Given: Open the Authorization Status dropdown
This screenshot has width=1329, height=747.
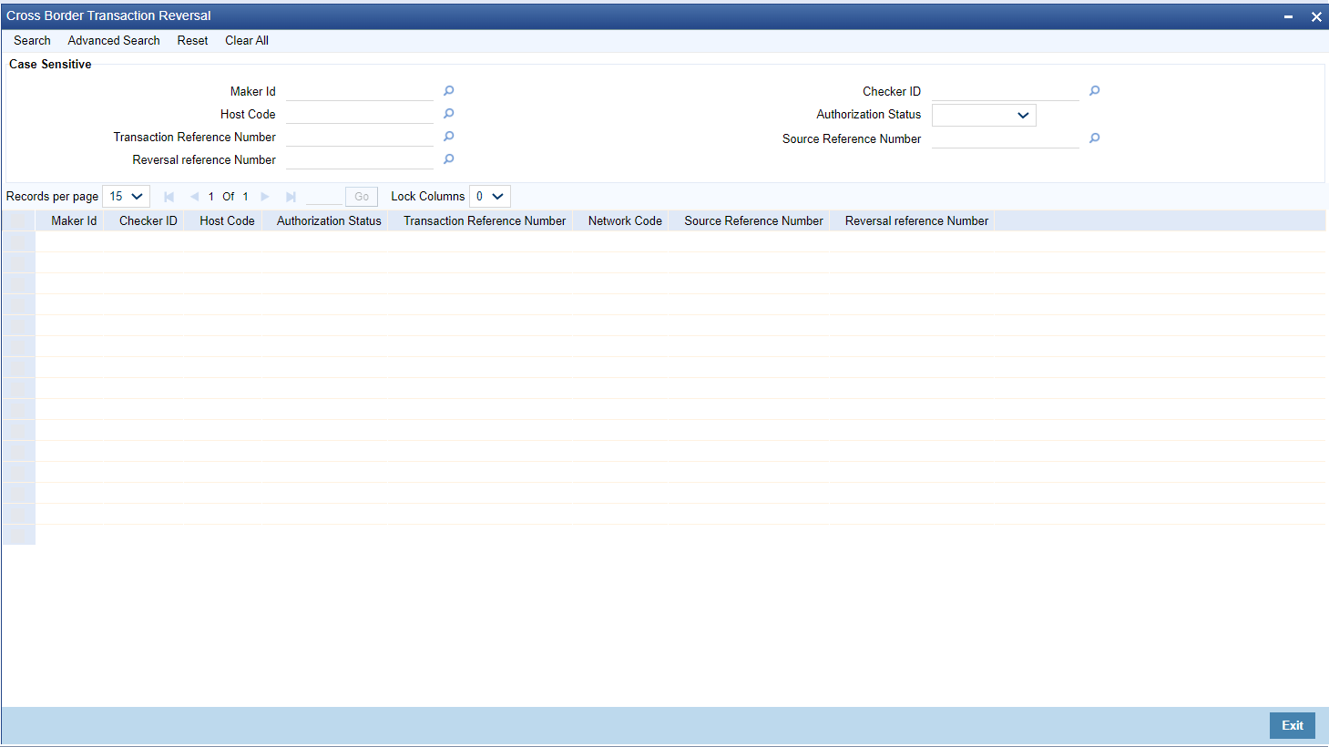Looking at the screenshot, I should (984, 116).
